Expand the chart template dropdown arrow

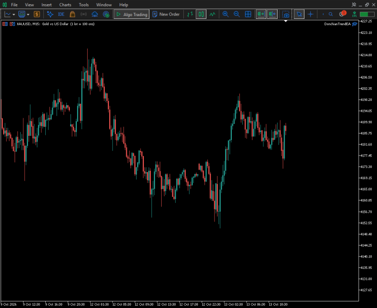click(x=28, y=15)
